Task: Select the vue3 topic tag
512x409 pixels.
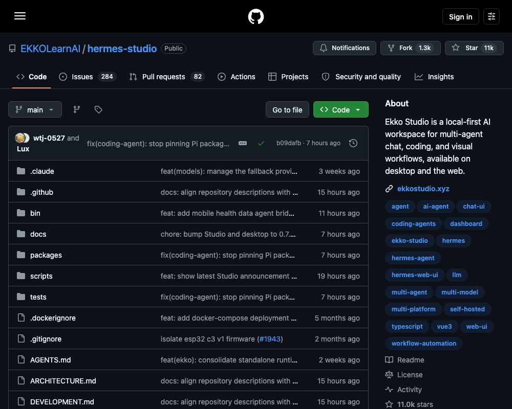Action: click(x=444, y=326)
